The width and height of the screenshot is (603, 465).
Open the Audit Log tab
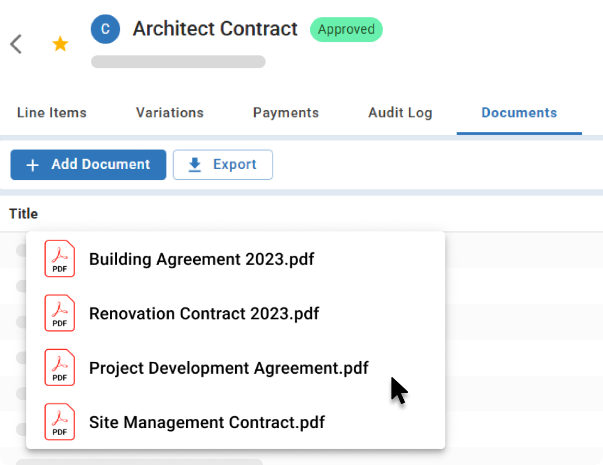(x=400, y=113)
